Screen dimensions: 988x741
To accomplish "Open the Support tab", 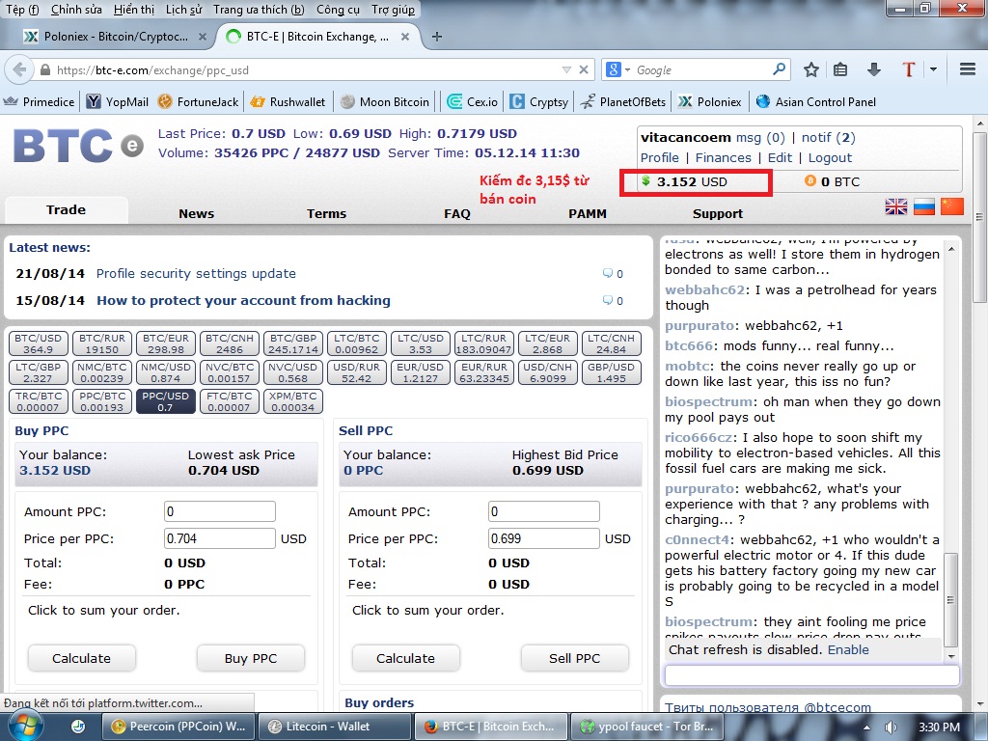I will pyautogui.click(x=718, y=213).
